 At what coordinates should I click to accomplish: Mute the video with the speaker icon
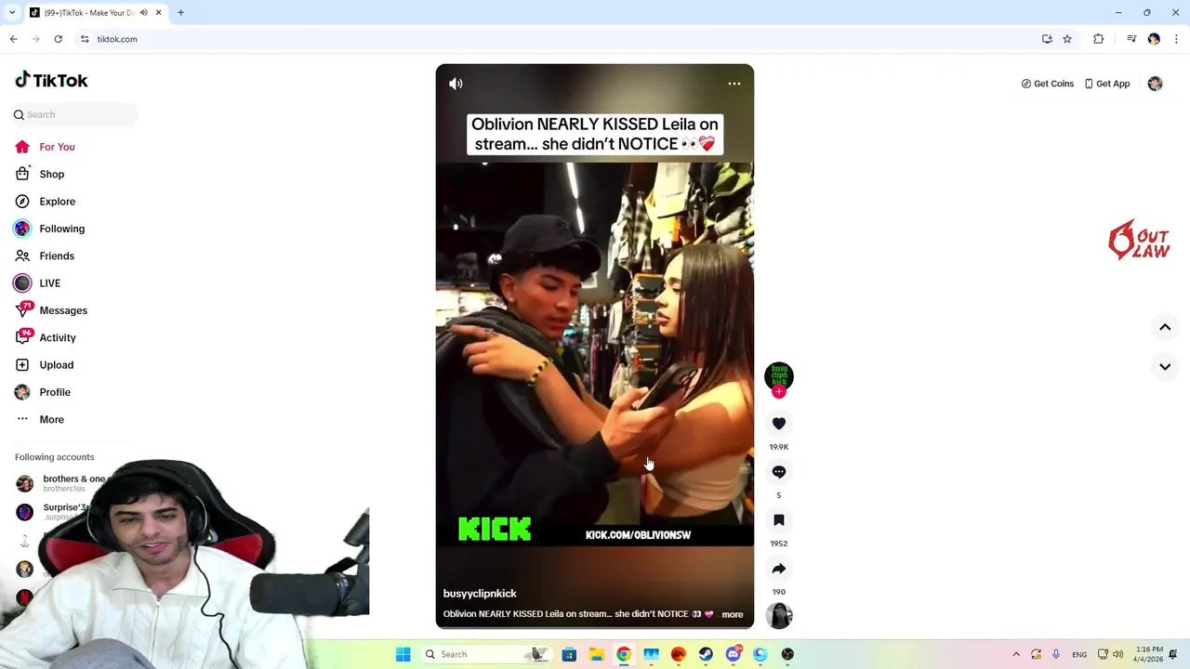(x=456, y=84)
